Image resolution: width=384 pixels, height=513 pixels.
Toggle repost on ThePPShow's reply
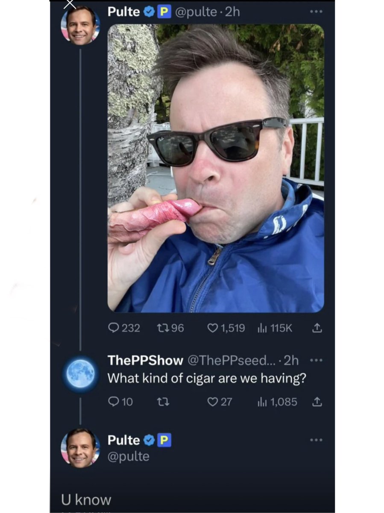tap(164, 402)
